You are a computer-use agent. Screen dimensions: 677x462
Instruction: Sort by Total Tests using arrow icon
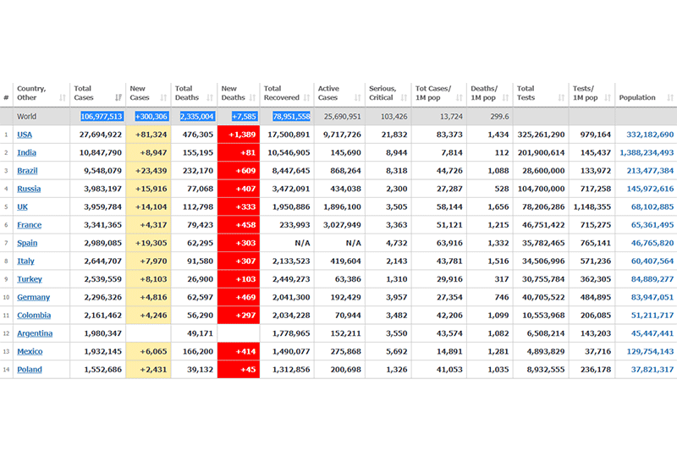[x=562, y=98]
